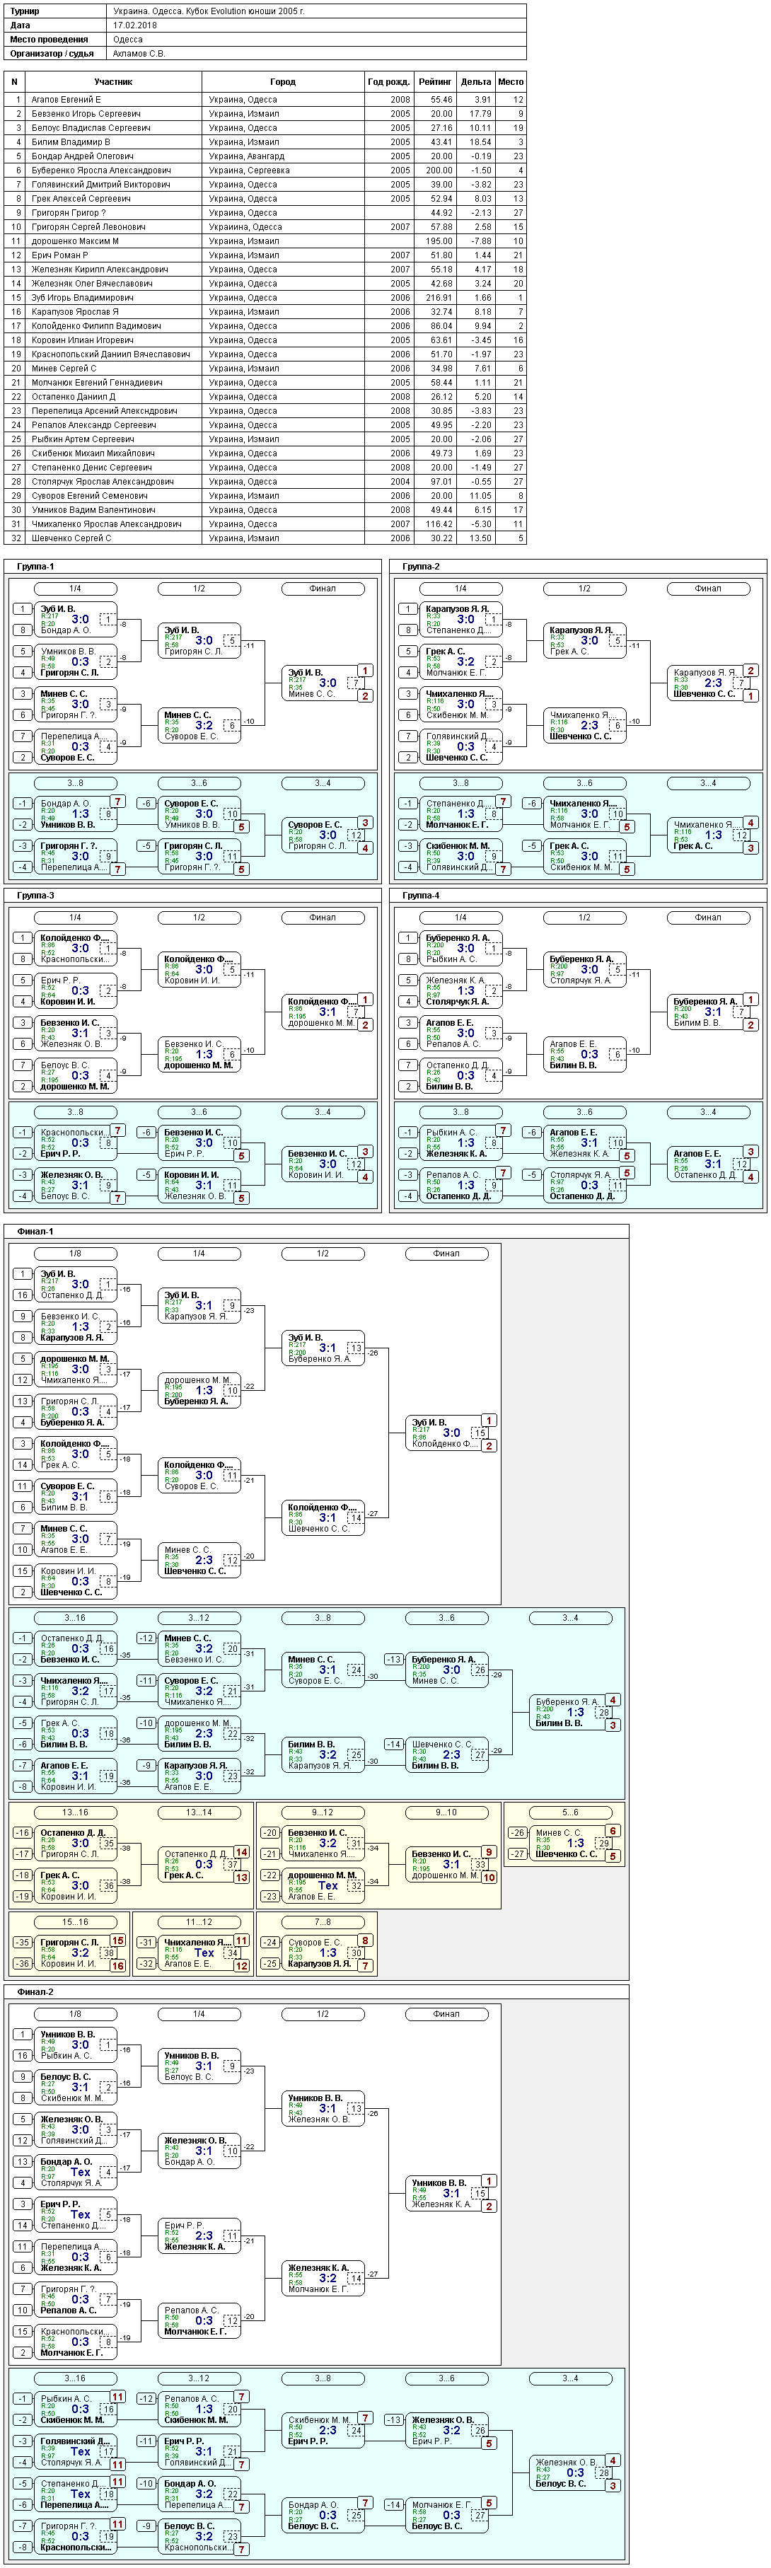771x2568 pixels.
Task: Click the '7...8' placement stage label
Action: pos(323,1922)
